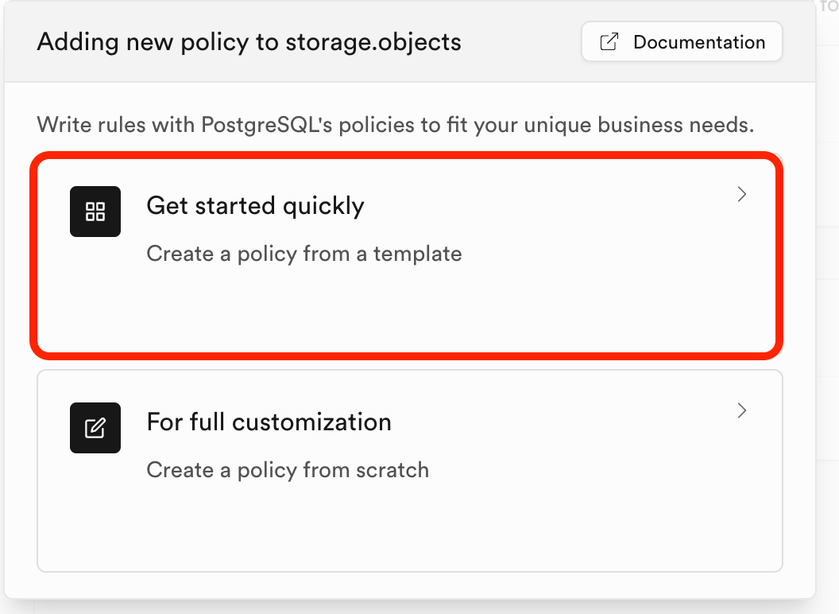Click the external link icon beside Documentation
This screenshot has width=839, height=614.
(609, 42)
